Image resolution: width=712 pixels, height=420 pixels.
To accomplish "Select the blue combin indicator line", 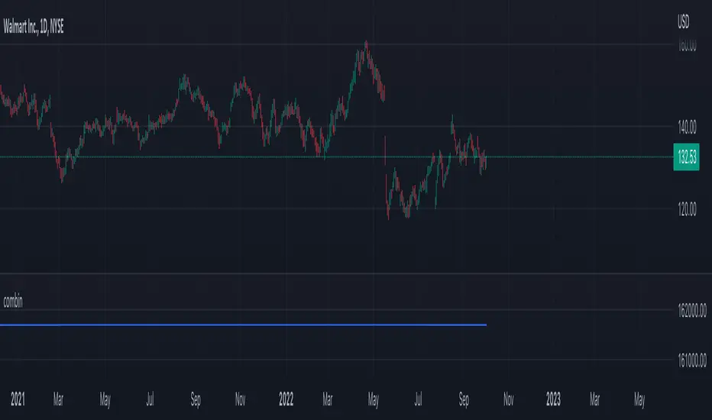I will 229,325.
